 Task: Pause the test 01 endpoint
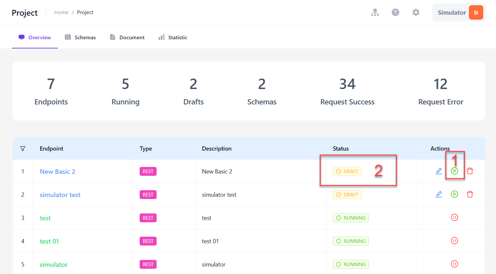pos(454,241)
